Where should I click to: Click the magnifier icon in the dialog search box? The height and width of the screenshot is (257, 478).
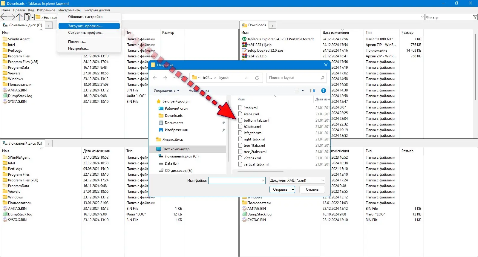point(322,78)
